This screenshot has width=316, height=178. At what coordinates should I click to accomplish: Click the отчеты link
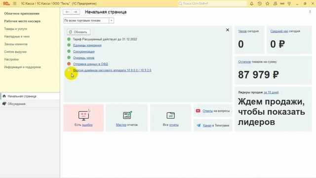coord(174,125)
